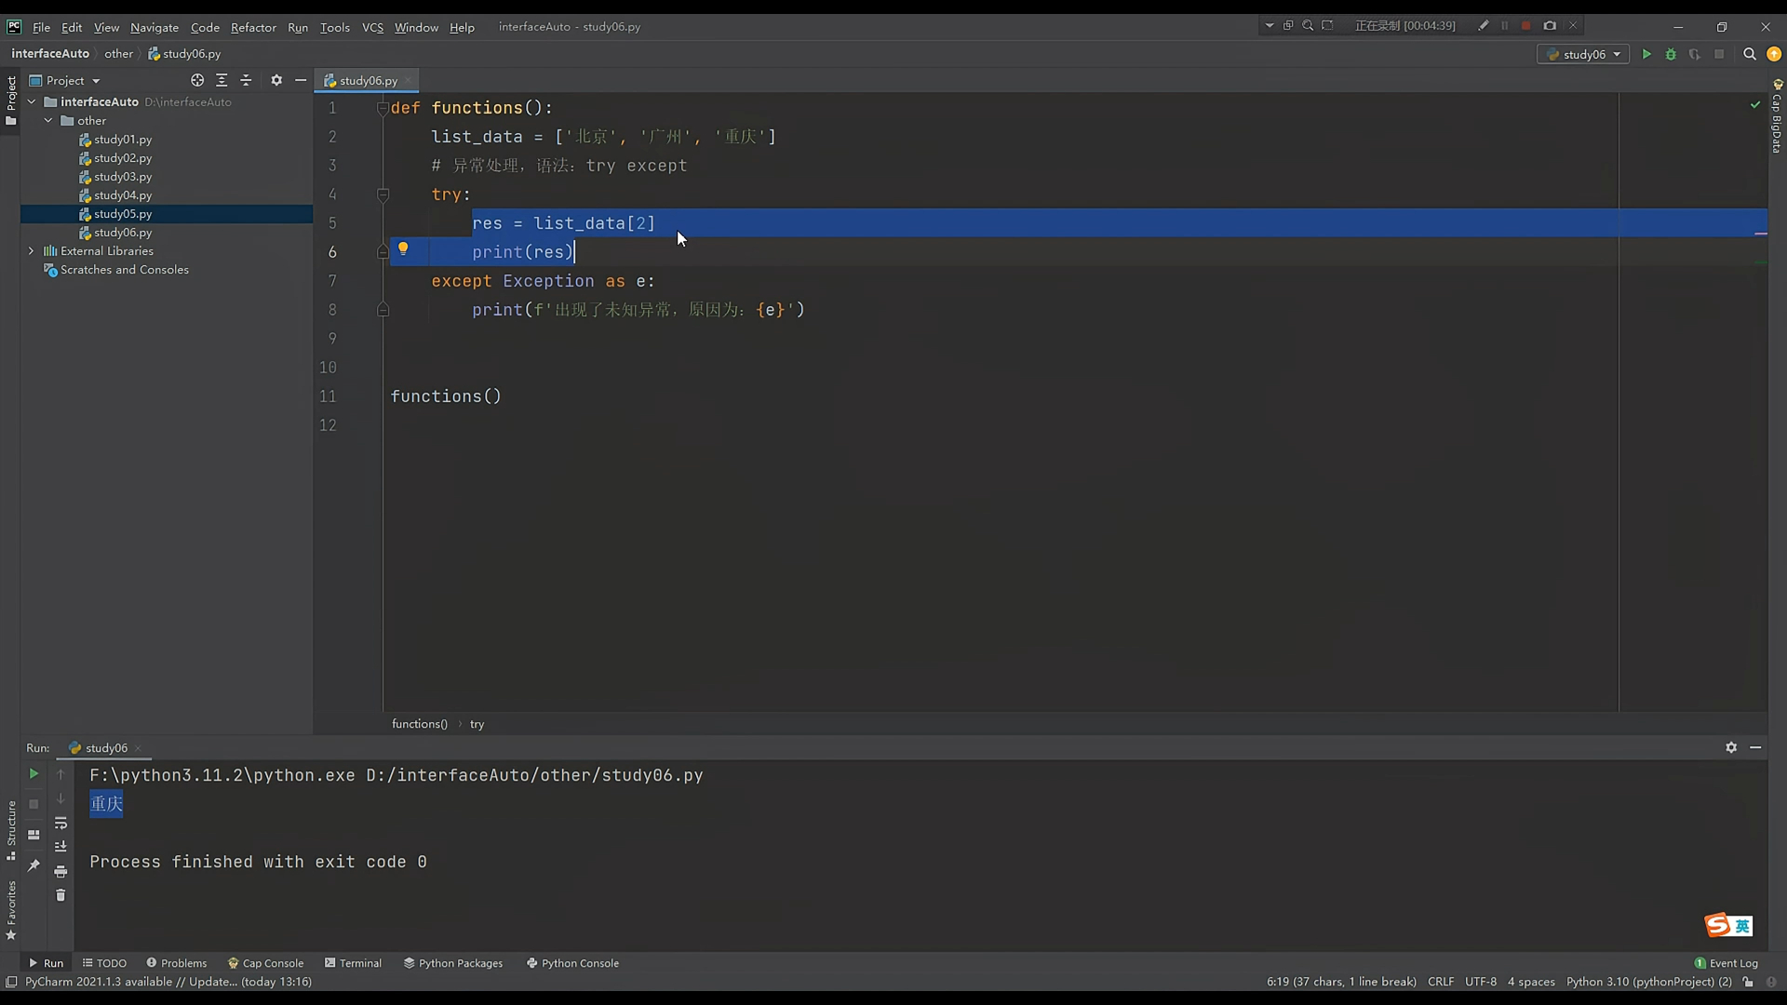Screen dimensions: 1787x1005
Task: Restore layout icon in Run panel
Action: [34, 835]
